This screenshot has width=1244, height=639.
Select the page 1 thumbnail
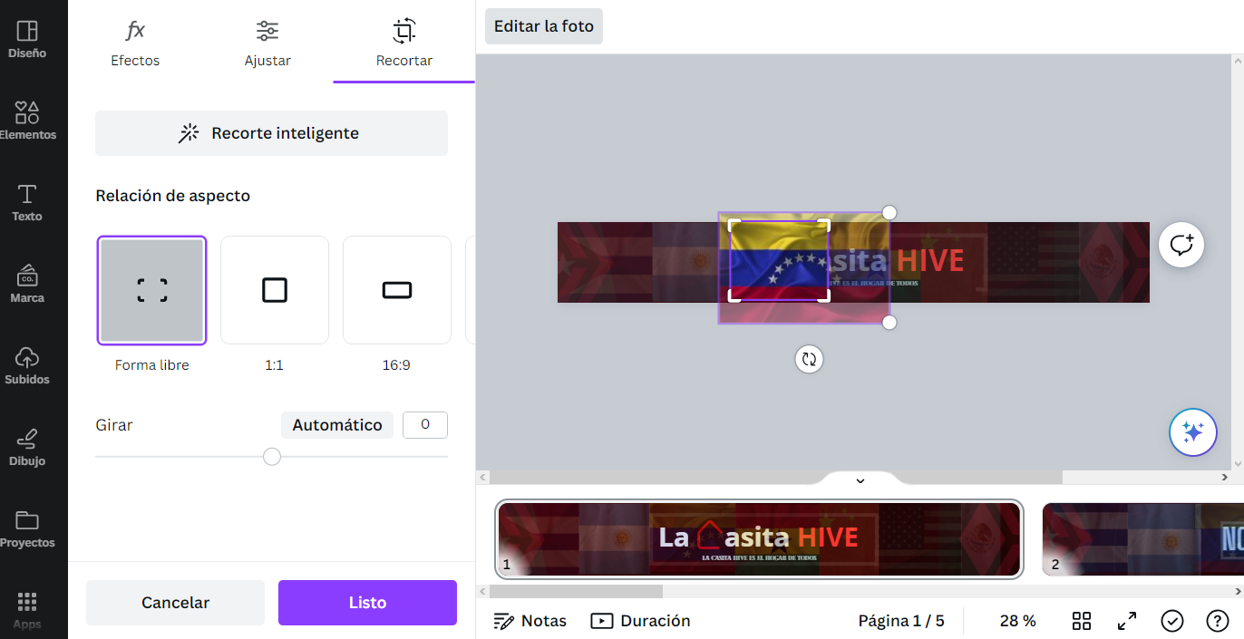[x=760, y=539]
